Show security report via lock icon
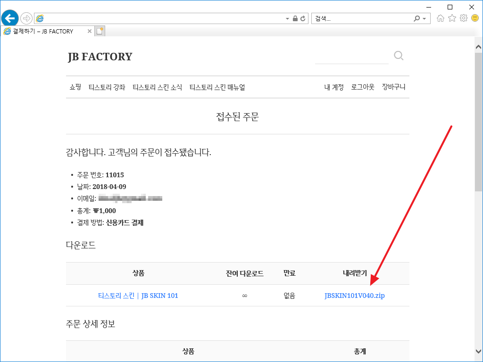 (x=295, y=18)
